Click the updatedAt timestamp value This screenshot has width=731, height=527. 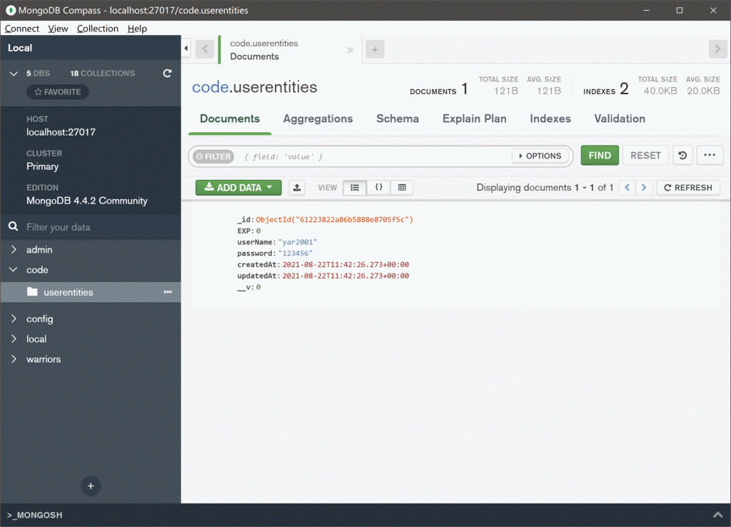tap(346, 276)
